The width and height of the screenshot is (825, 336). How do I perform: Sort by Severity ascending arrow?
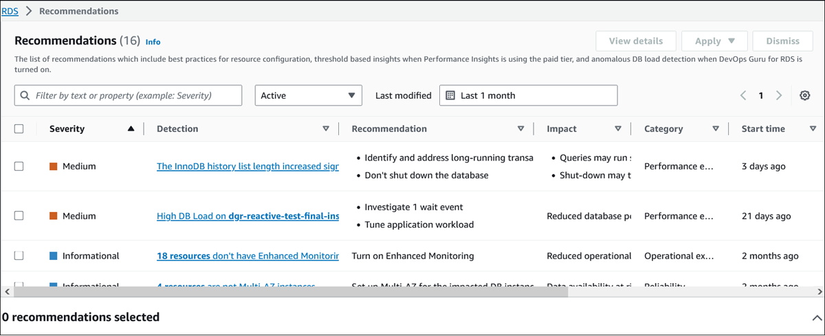click(131, 129)
